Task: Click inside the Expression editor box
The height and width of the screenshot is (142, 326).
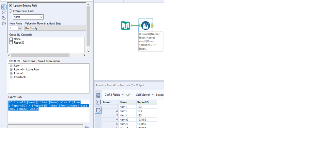Action: (x=49, y=111)
